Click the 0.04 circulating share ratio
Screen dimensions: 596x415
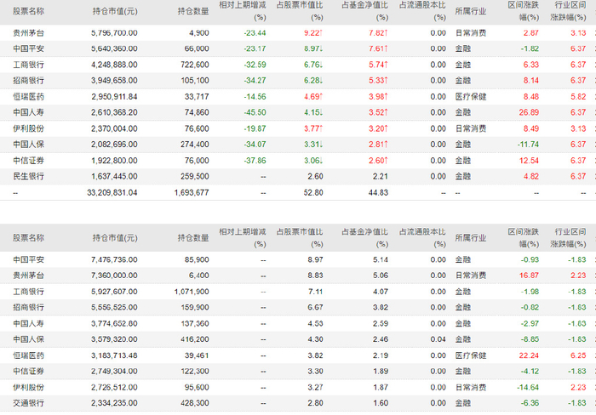[438, 339]
